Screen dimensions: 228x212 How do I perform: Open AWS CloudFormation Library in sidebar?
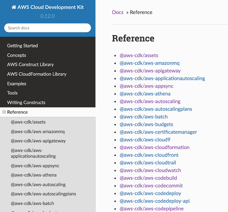point(37,74)
